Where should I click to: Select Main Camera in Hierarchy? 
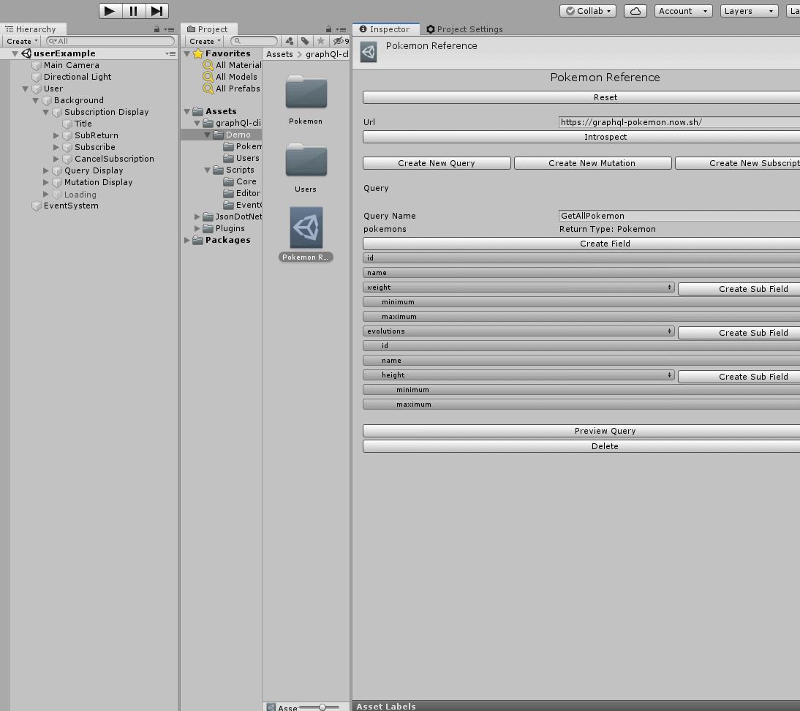(x=72, y=65)
